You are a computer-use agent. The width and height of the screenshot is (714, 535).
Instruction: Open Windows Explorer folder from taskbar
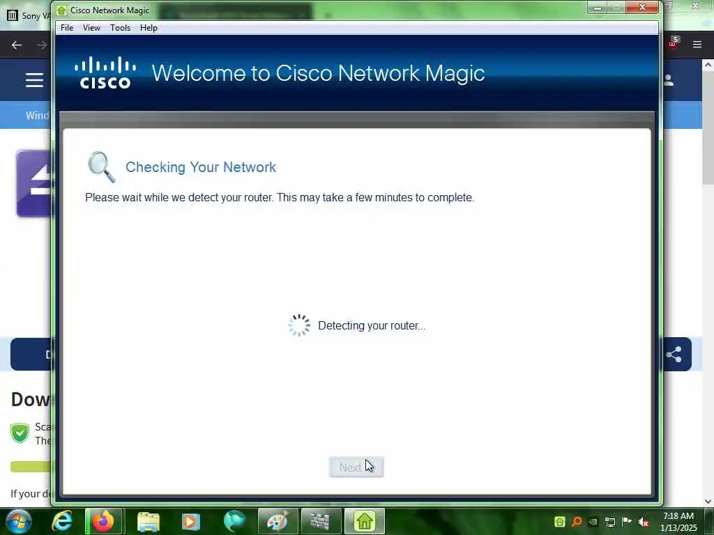coord(148,521)
